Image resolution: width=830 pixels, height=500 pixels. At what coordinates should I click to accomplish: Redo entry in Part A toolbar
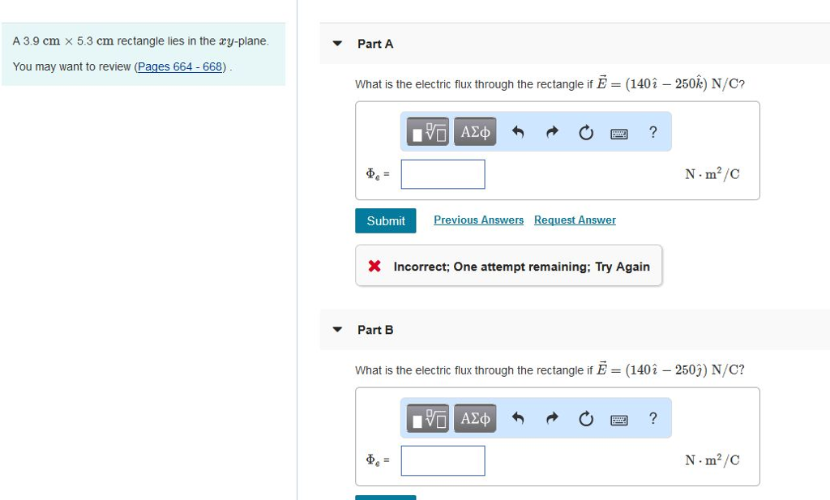click(552, 132)
